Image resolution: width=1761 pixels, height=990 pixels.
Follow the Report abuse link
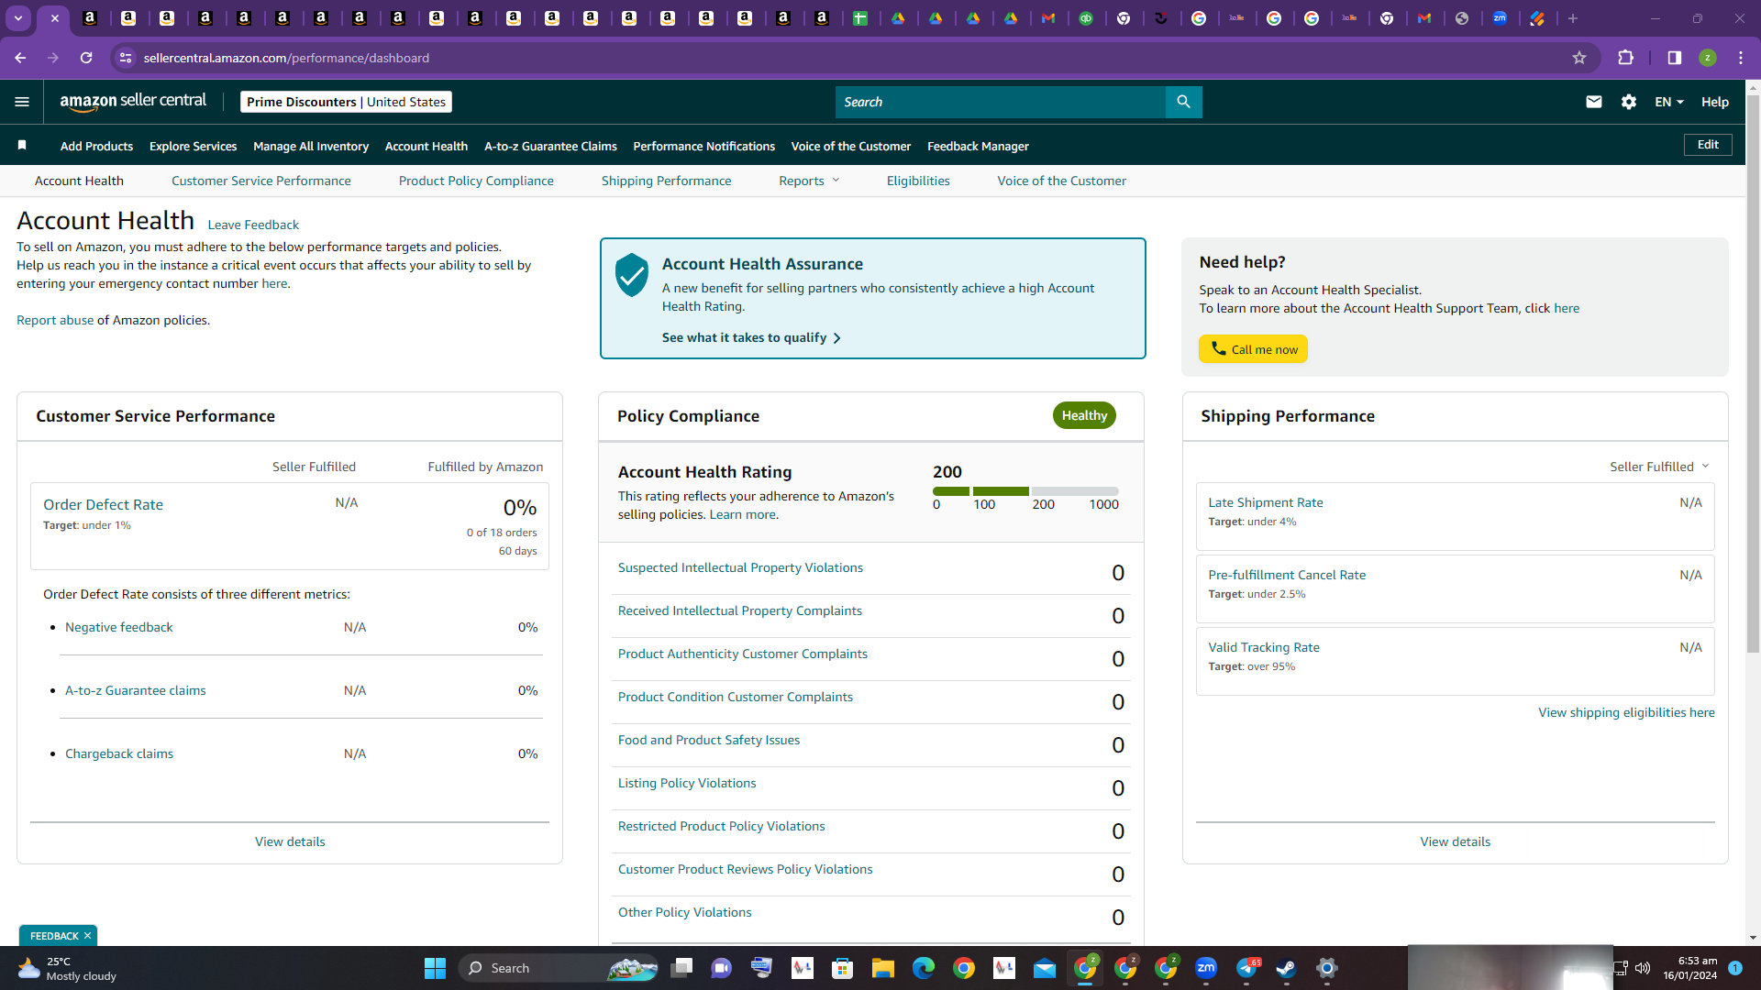pos(55,320)
